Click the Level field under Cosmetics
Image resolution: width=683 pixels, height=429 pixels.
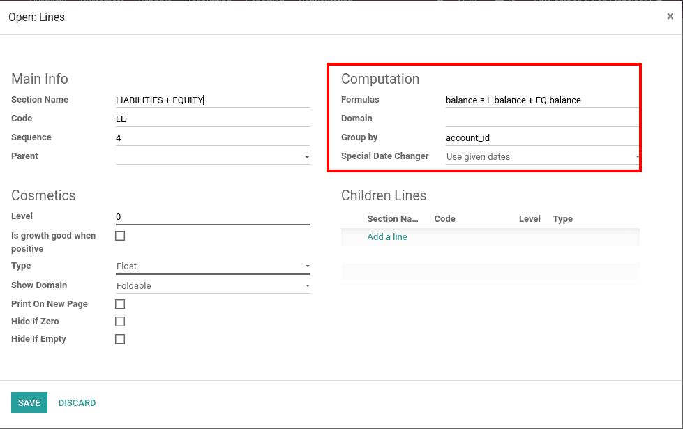click(x=213, y=217)
